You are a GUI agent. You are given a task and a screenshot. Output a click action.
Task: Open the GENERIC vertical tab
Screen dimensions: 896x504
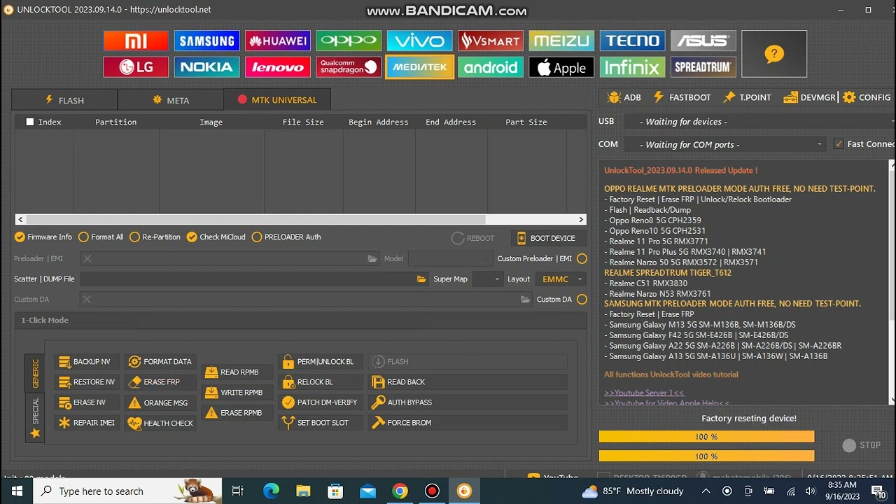point(35,373)
